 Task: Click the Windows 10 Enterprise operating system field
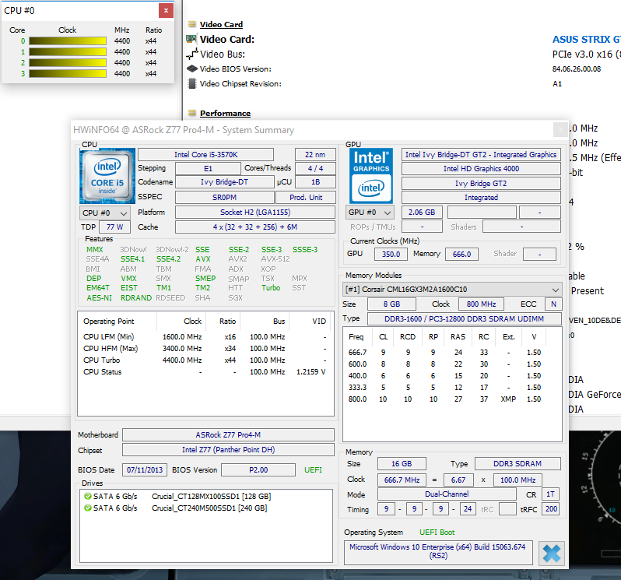click(437, 551)
